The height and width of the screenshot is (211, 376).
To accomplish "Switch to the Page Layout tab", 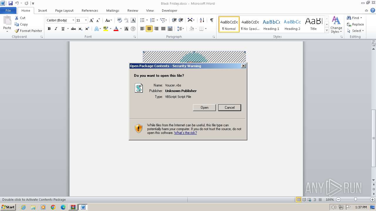I will pos(64,11).
